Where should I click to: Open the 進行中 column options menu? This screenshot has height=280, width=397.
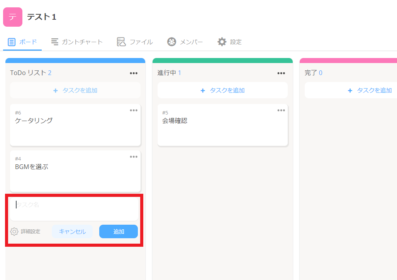(x=281, y=73)
